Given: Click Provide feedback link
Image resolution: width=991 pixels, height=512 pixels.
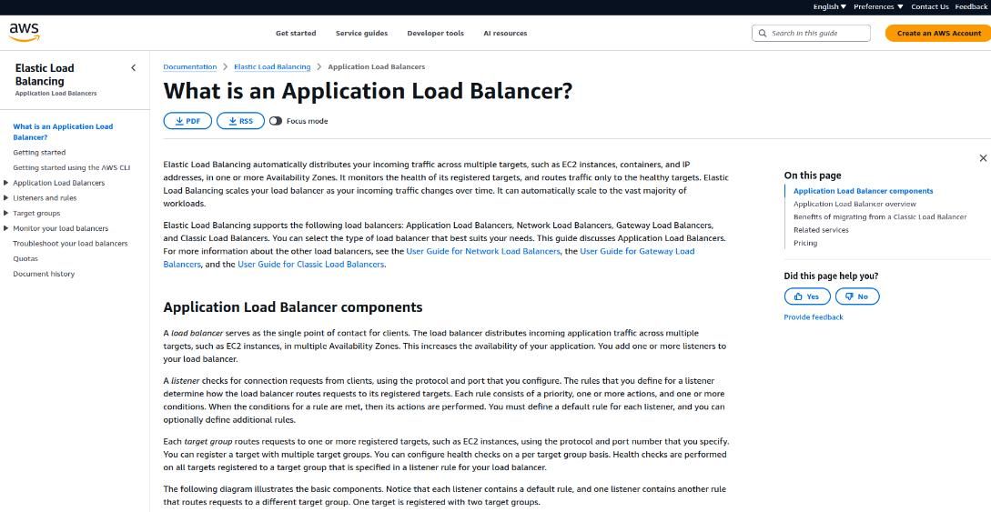Looking at the screenshot, I should click(814, 317).
